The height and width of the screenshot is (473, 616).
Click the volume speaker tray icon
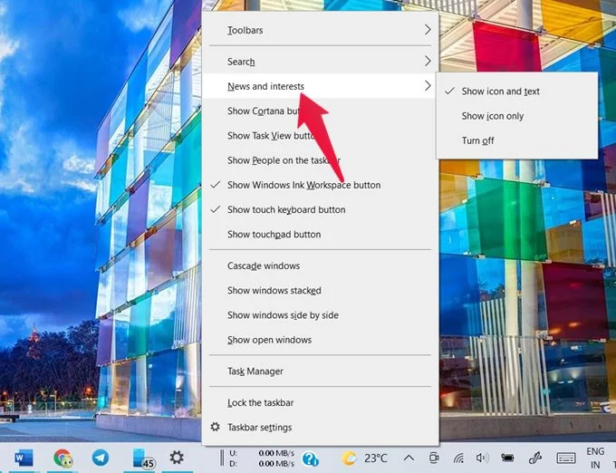484,459
